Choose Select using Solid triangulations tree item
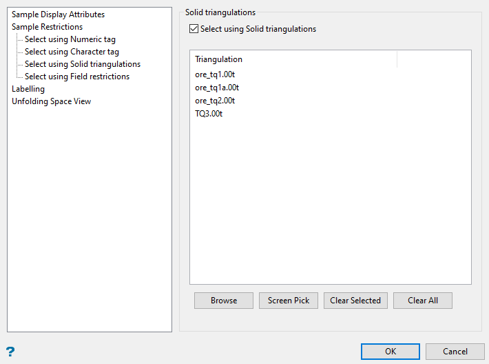 82,64
